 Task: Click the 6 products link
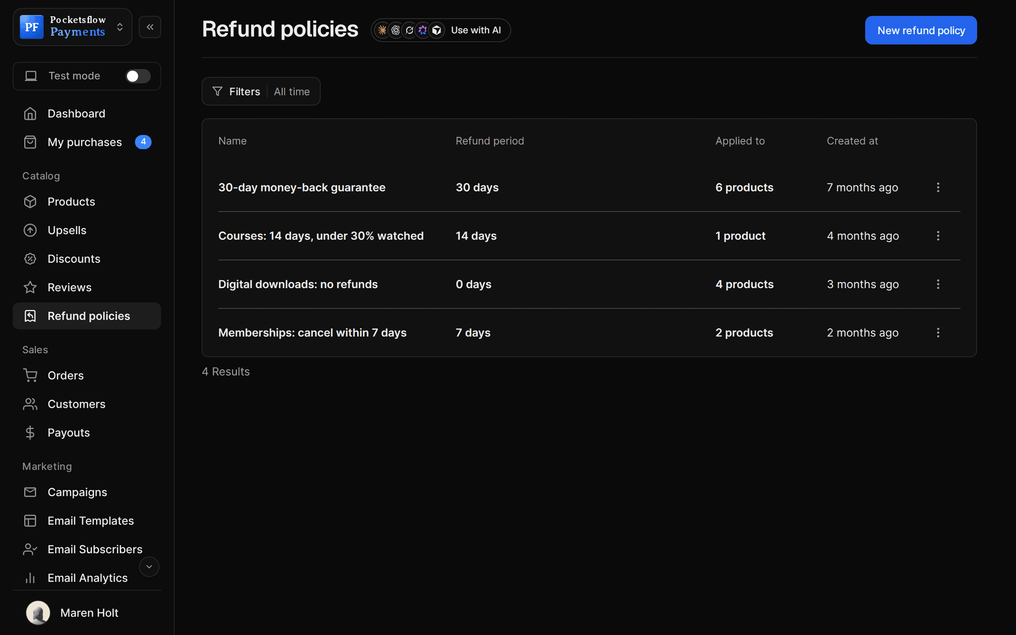[x=744, y=188]
